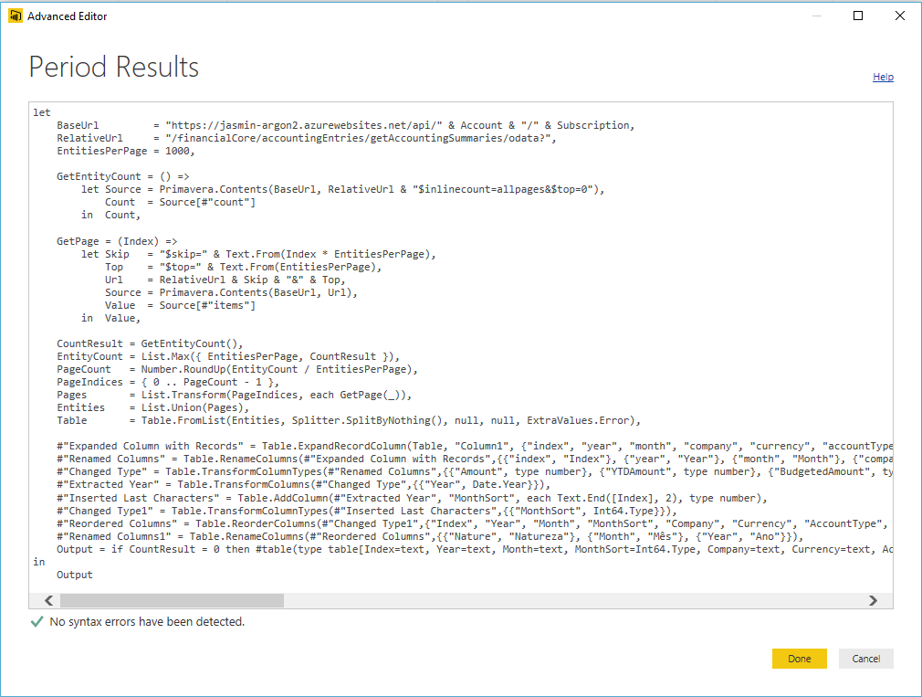
Task: Click the 'in Value,' line
Action: click(110, 318)
